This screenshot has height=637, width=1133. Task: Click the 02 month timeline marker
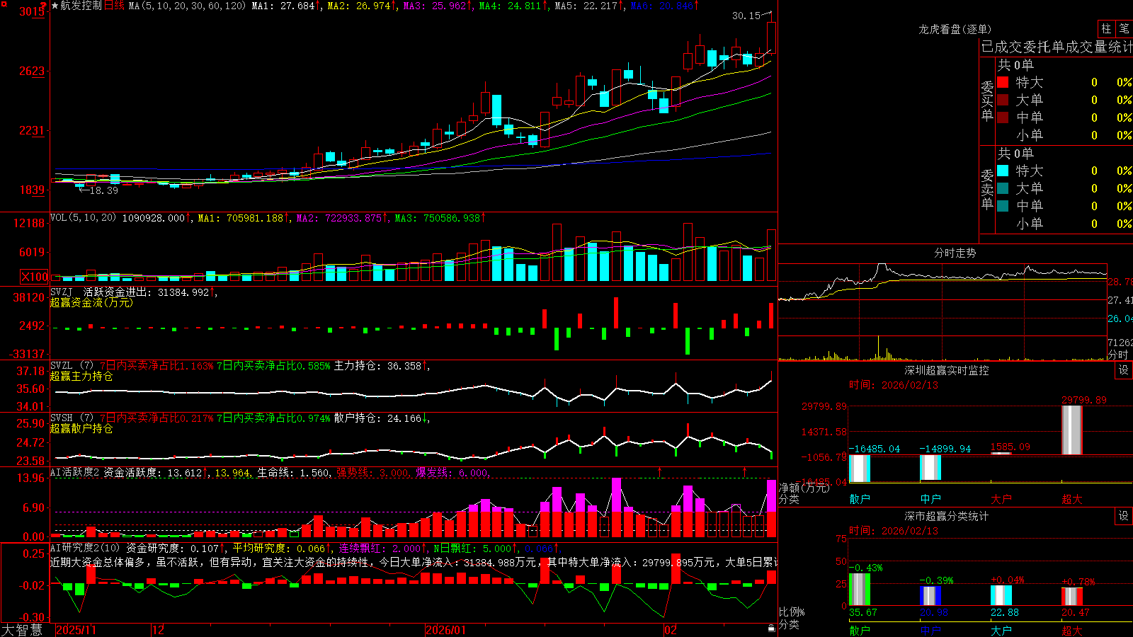coord(670,630)
